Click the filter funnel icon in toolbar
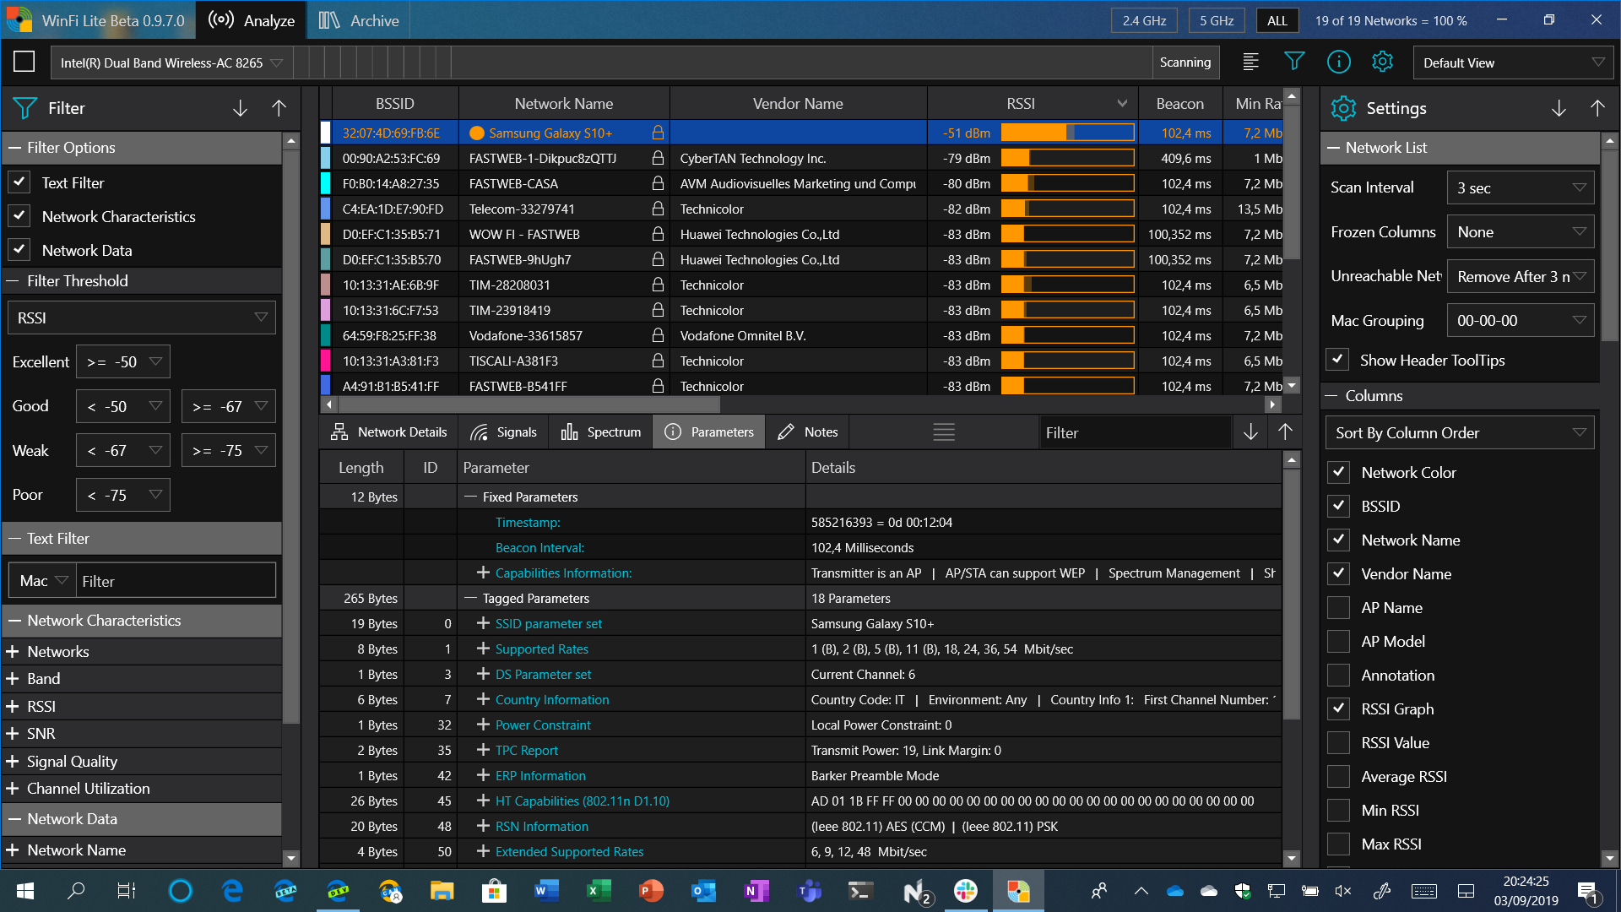The height and width of the screenshot is (912, 1621). pos(1294,62)
